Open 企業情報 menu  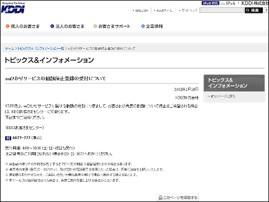[152, 26]
